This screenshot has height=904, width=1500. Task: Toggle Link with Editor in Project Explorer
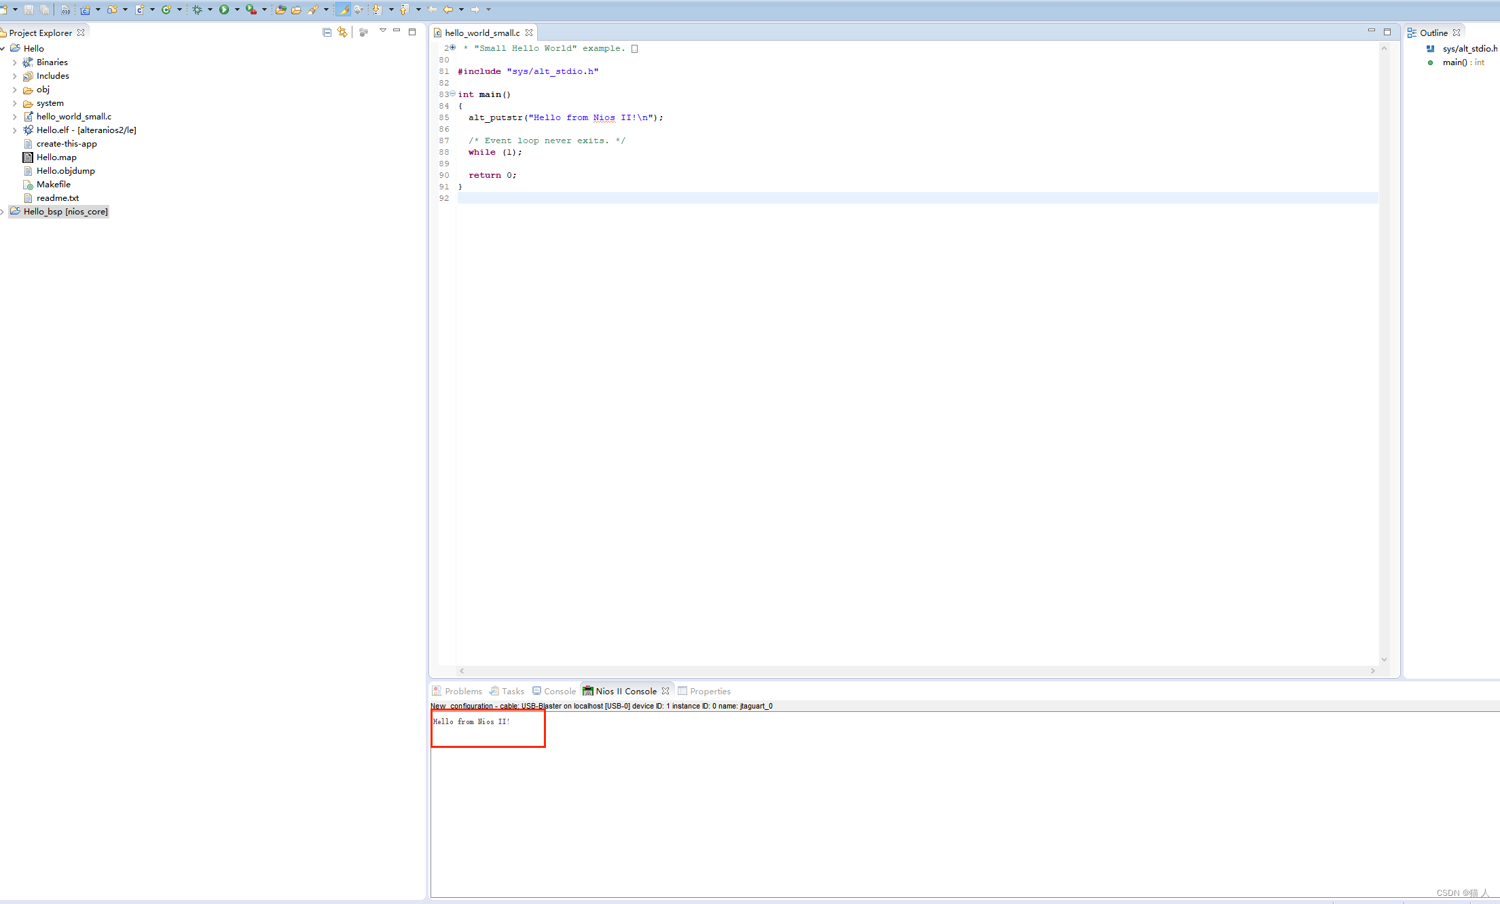(342, 32)
